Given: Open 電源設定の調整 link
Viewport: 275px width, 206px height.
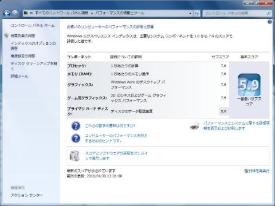Looking at the screenshot, I should click(23, 56).
